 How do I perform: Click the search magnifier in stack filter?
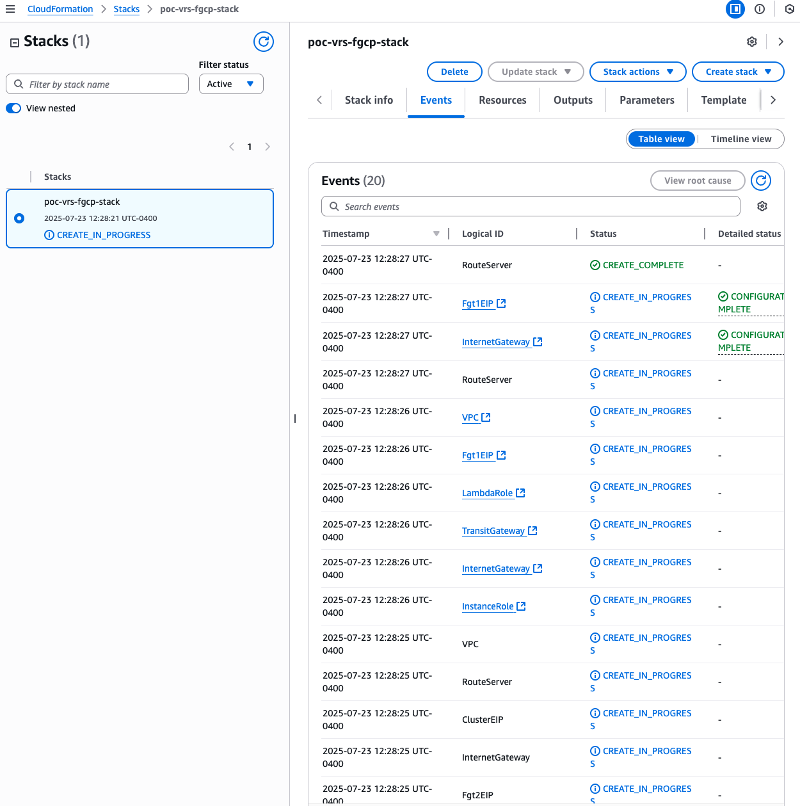point(19,84)
